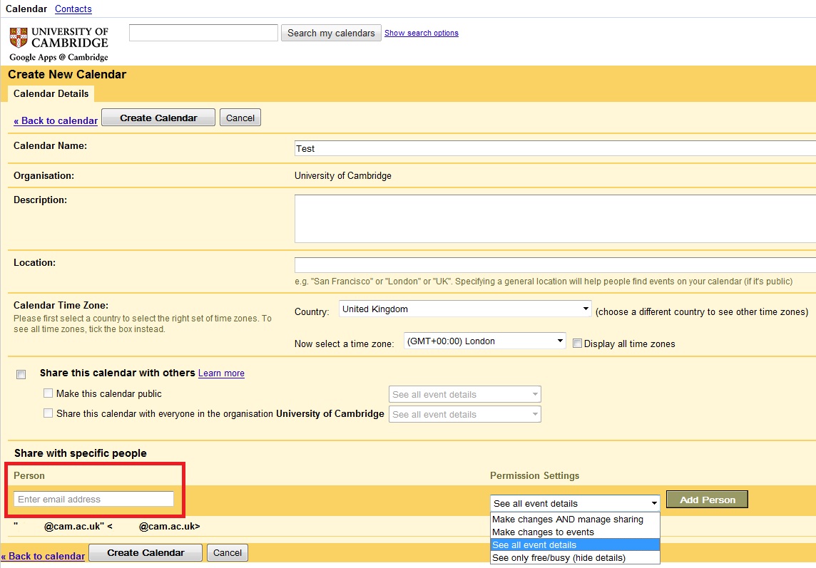Click the bottom Cancel button

point(228,552)
